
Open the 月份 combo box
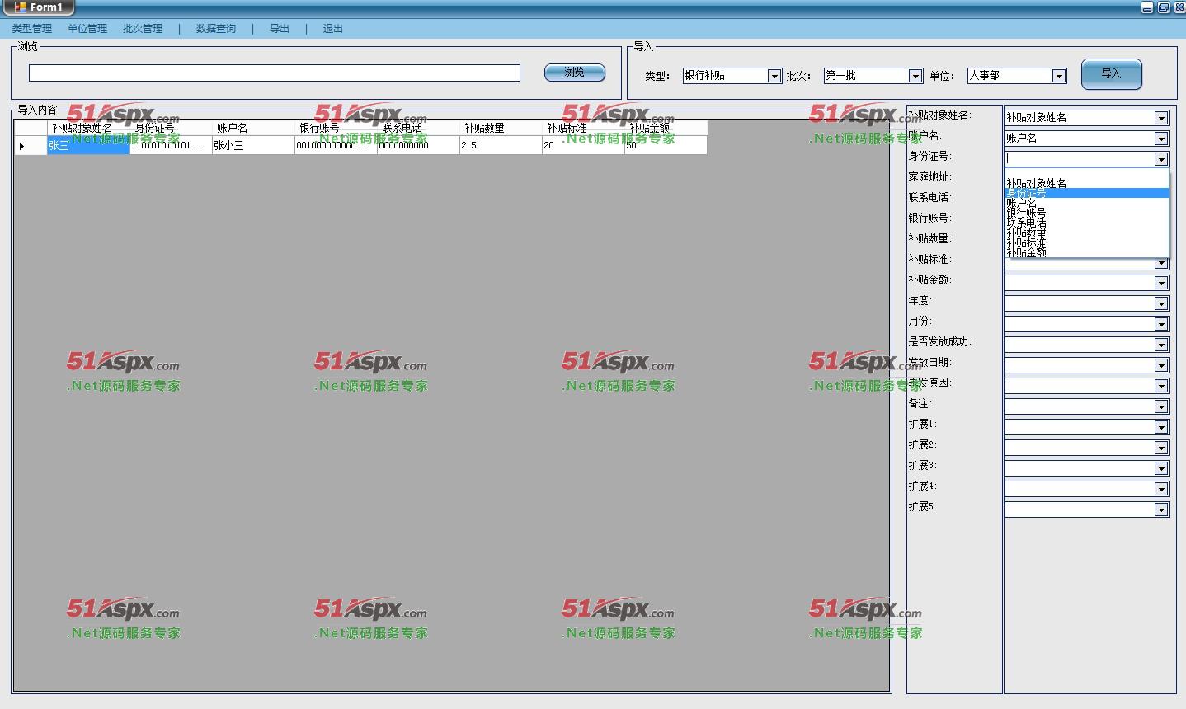pos(1161,324)
